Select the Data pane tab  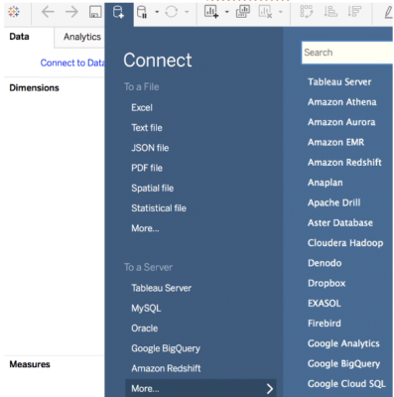pyautogui.click(x=19, y=37)
